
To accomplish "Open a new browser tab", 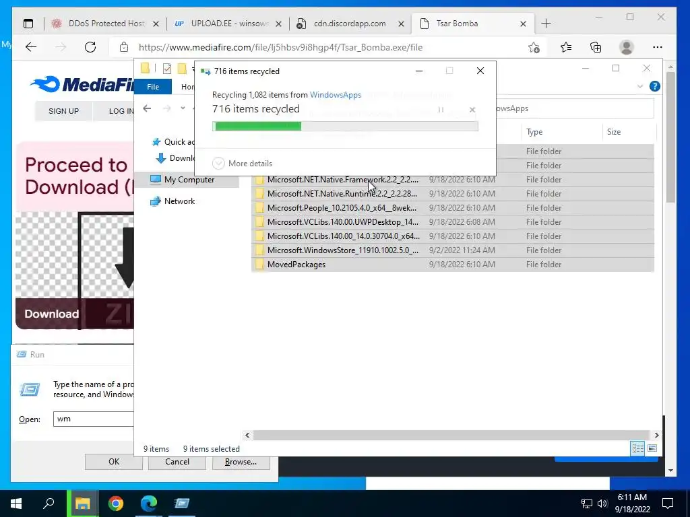I will coord(546,24).
